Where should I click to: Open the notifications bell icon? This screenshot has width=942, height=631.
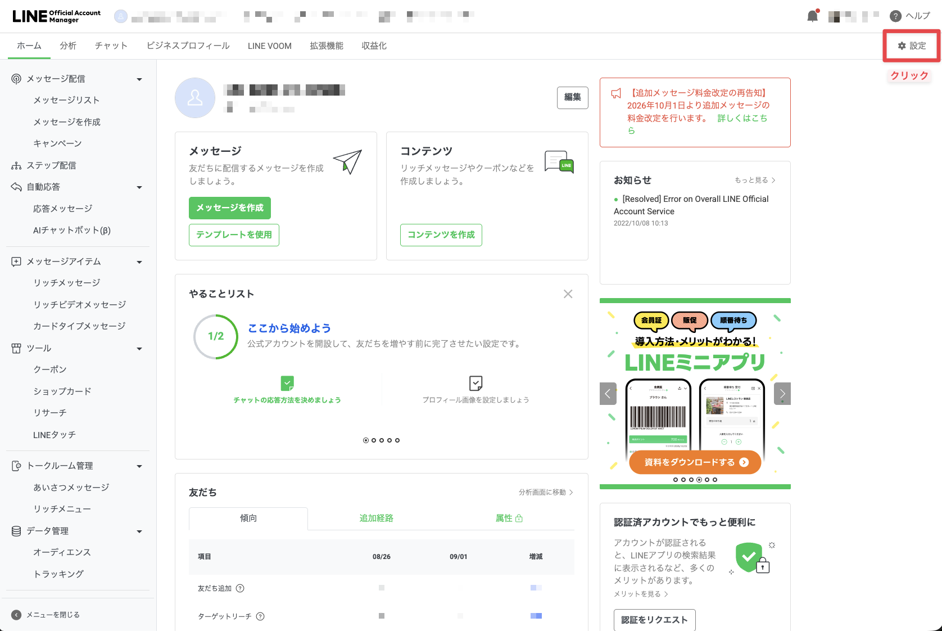coord(812,16)
